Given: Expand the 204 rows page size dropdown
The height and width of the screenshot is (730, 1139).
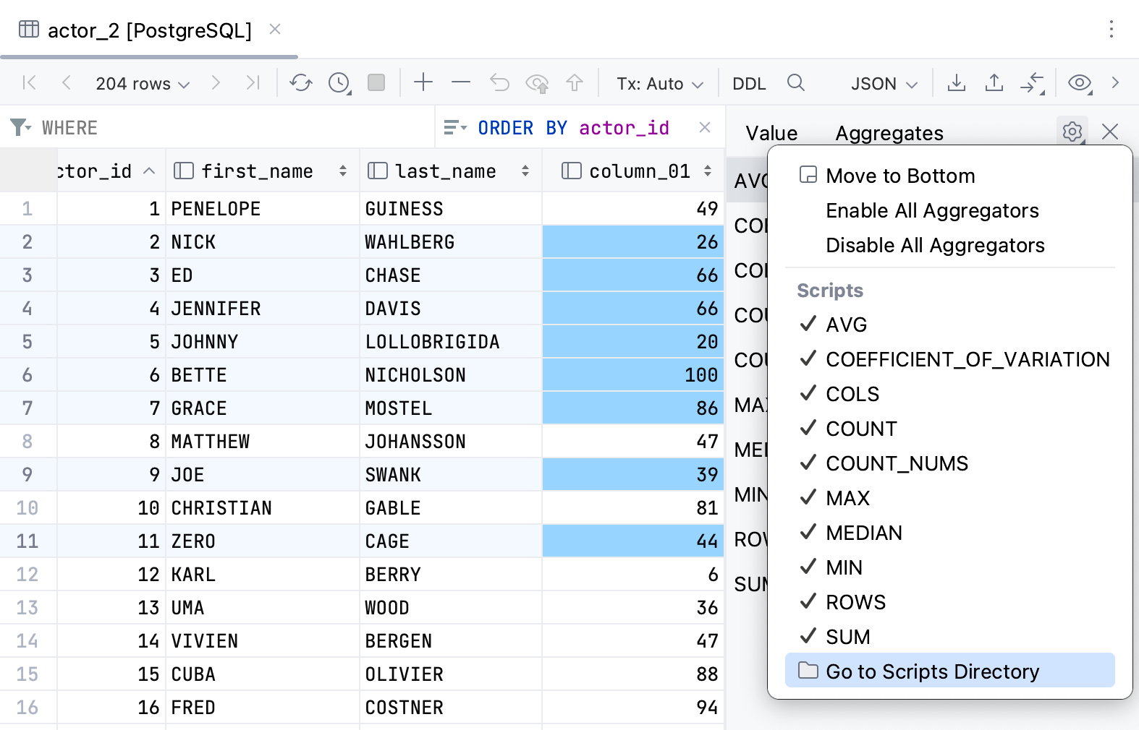Looking at the screenshot, I should 143,84.
